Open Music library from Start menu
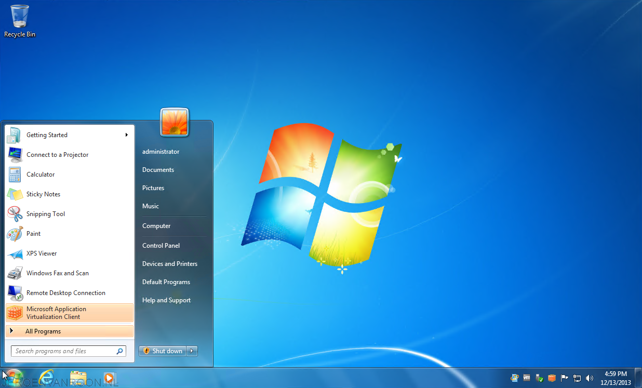 coord(151,206)
